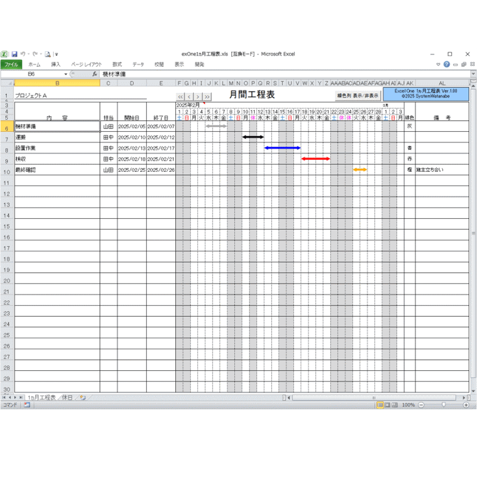Click the macro record icon in status bar
Viewport: 477px width, 477px height.
pos(27,405)
